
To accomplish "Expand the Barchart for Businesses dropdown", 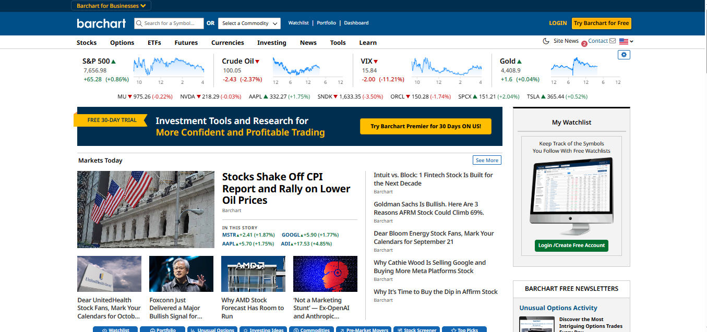I will click(x=111, y=6).
